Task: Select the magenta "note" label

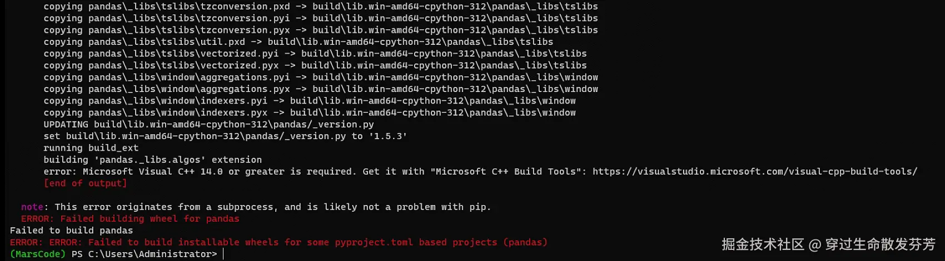Action: [x=32, y=207]
